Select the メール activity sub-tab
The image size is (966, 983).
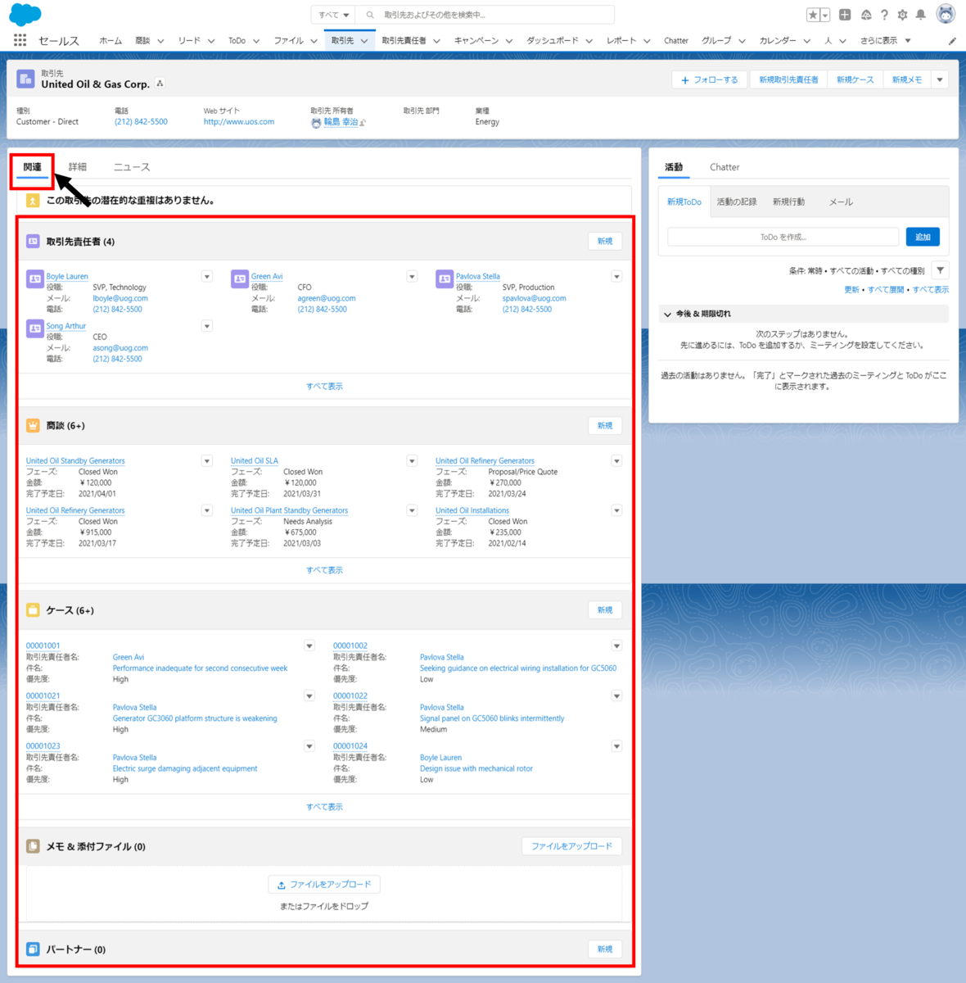point(841,202)
